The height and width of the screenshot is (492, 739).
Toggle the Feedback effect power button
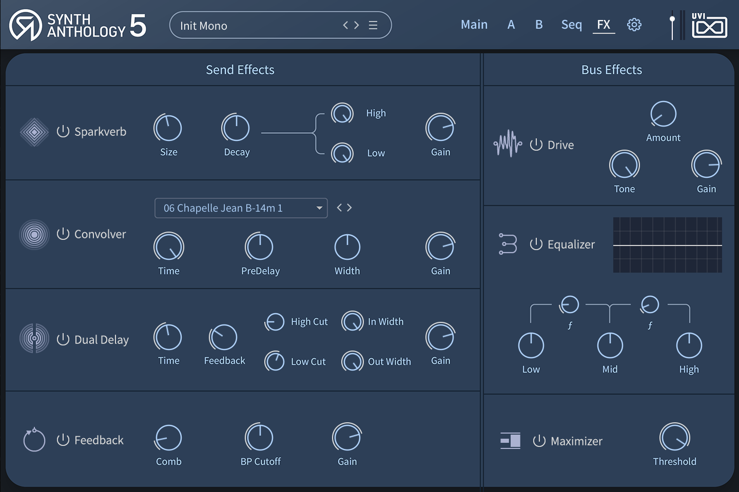point(63,440)
